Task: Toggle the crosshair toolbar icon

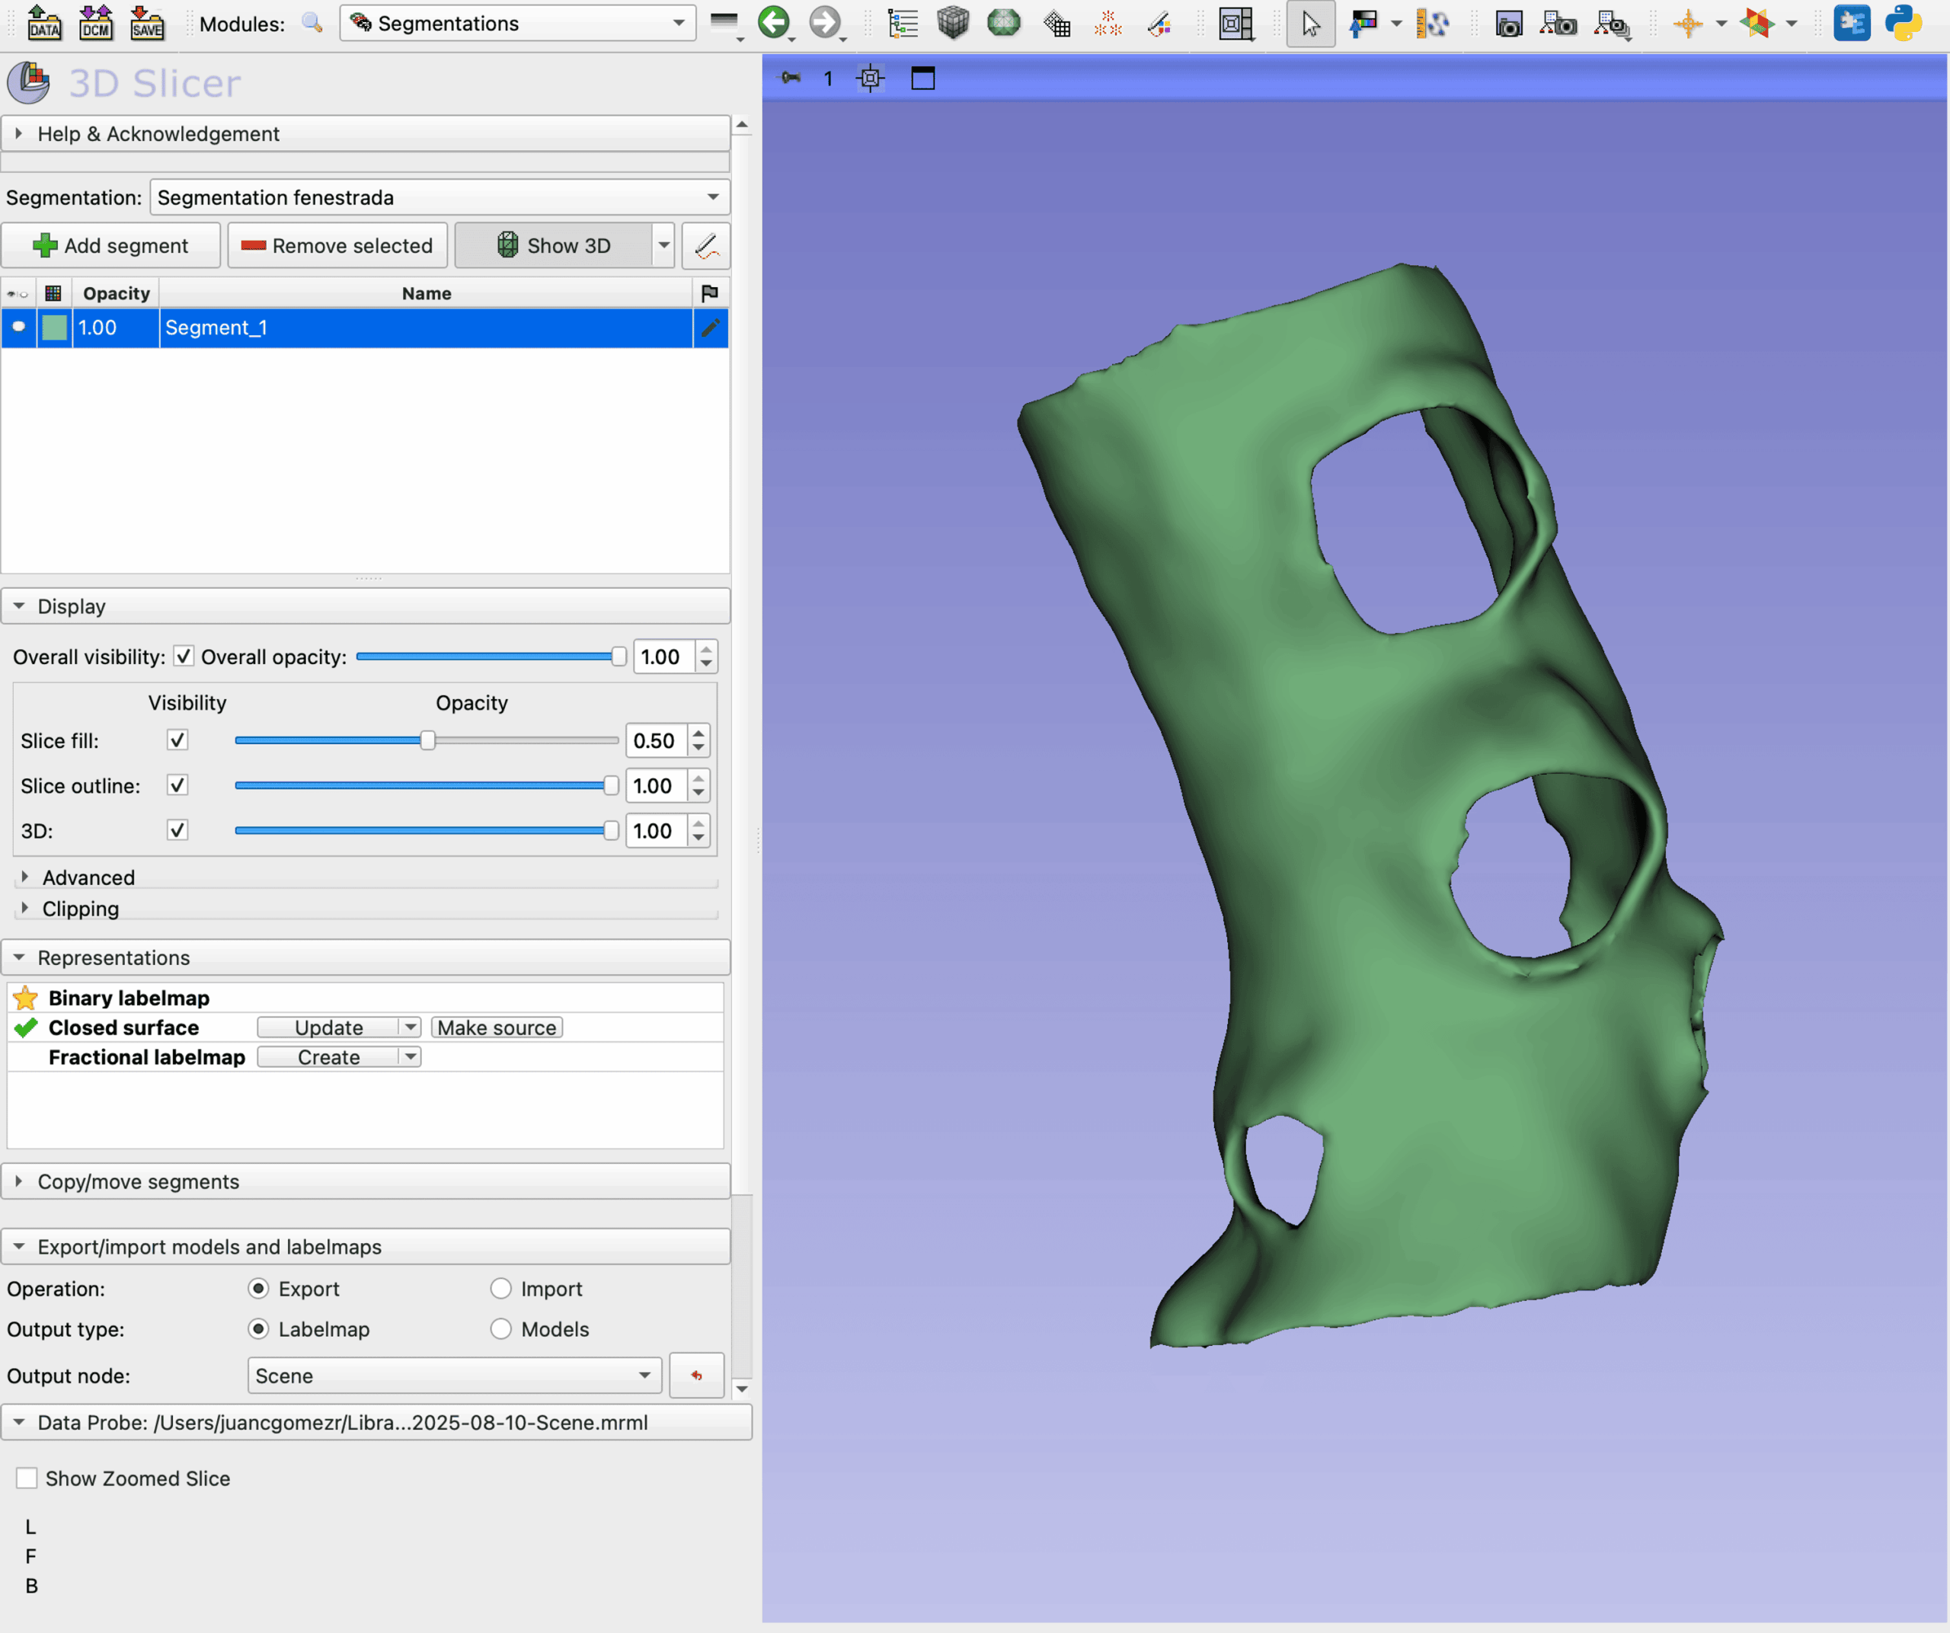Action: [x=1687, y=23]
